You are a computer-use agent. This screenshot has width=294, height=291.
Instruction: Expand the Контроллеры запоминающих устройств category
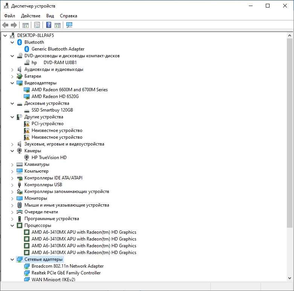click(x=12, y=192)
